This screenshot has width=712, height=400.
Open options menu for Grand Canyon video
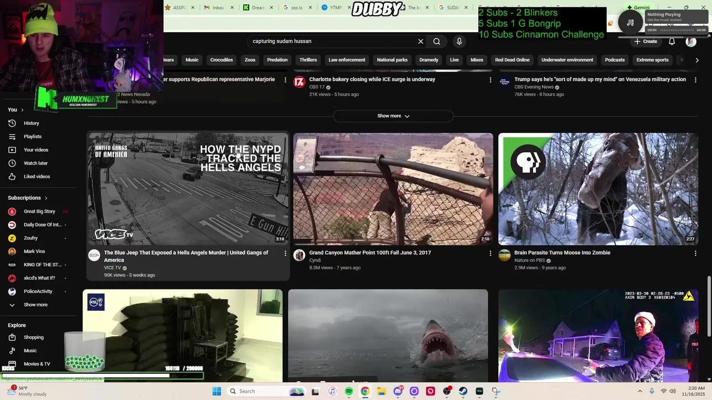490,253
